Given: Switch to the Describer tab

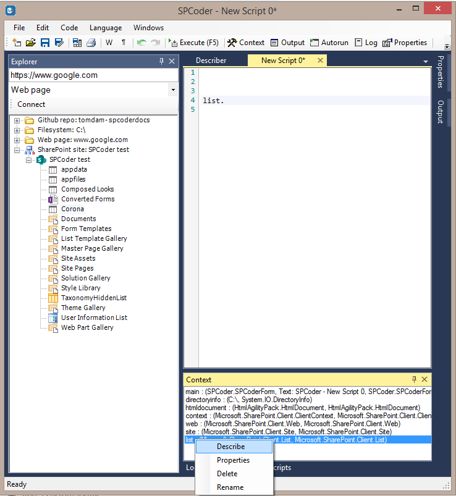Looking at the screenshot, I should coord(211,61).
